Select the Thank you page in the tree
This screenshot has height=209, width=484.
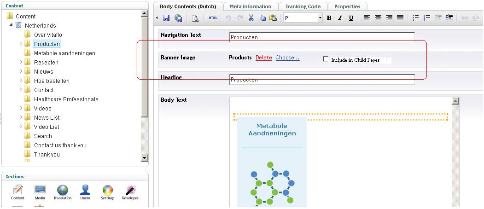point(47,154)
